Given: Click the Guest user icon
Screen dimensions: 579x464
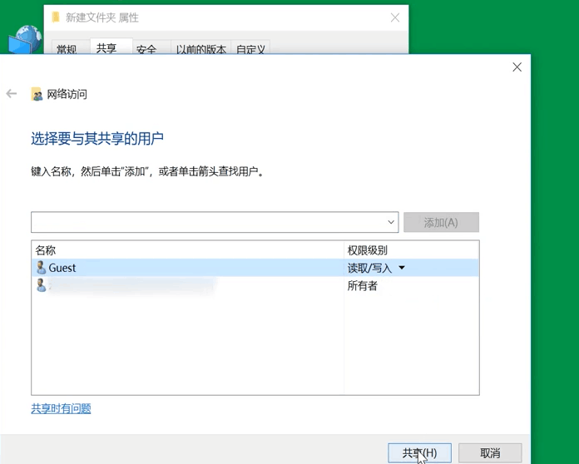Looking at the screenshot, I should [x=41, y=268].
